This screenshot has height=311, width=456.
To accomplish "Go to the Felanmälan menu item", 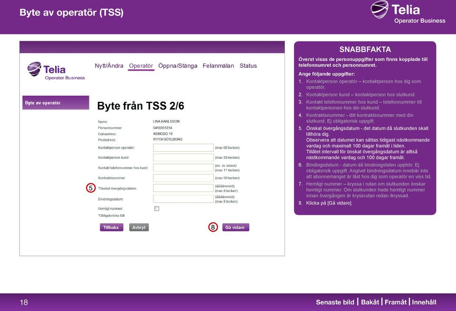I will (x=218, y=65).
